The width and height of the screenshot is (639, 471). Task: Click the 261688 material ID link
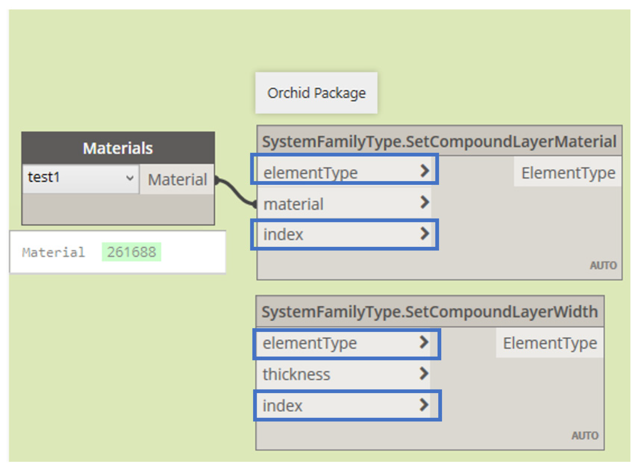point(131,252)
